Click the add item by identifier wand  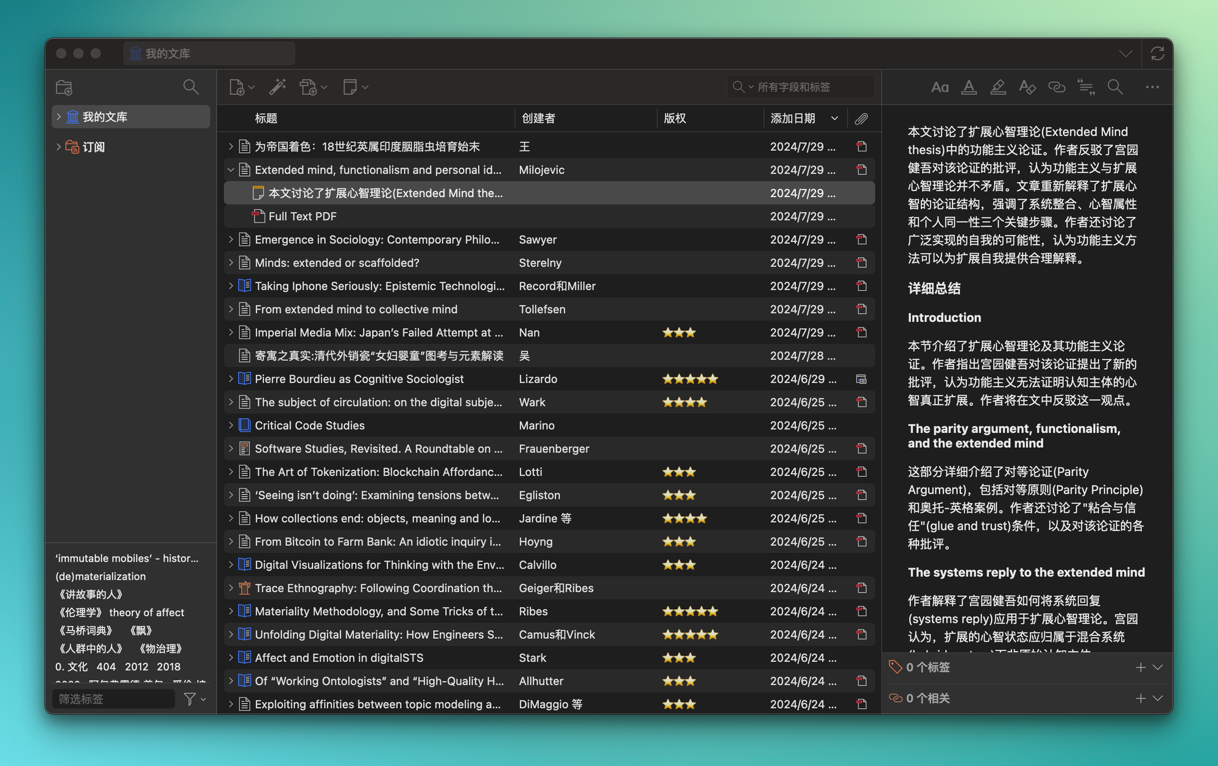click(278, 87)
